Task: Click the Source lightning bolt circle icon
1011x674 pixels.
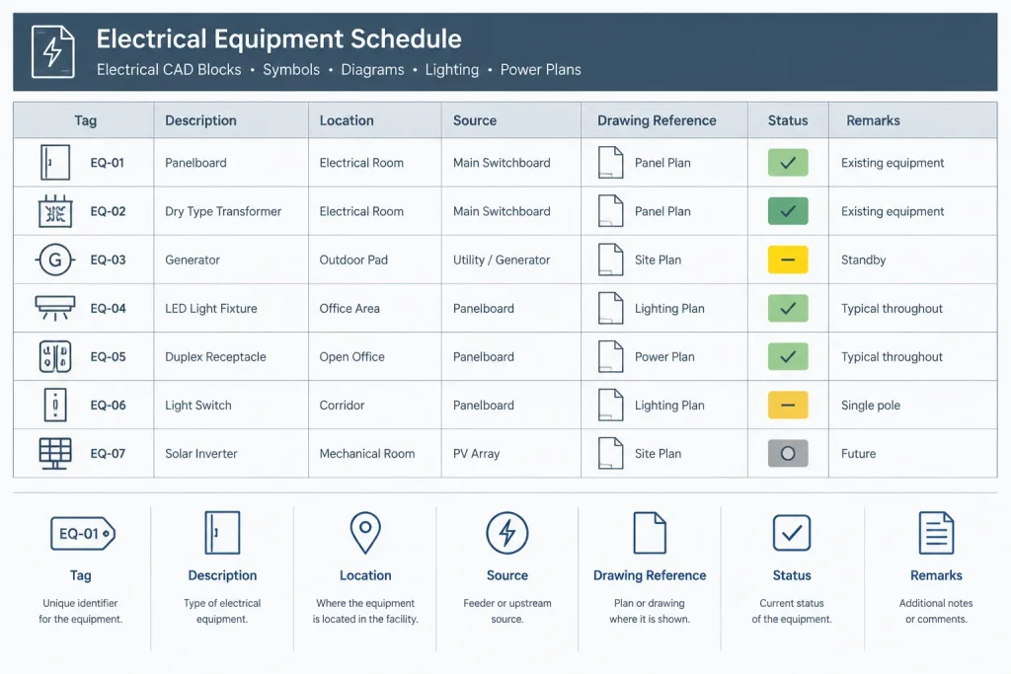Action: (507, 533)
